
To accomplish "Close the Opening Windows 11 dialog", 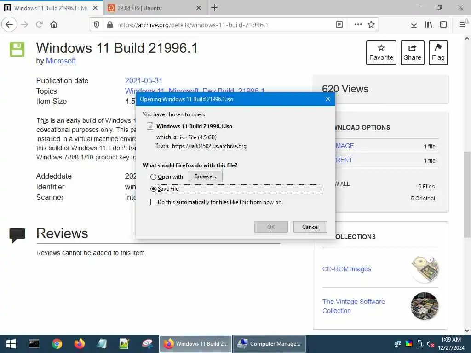I will 327,99.
